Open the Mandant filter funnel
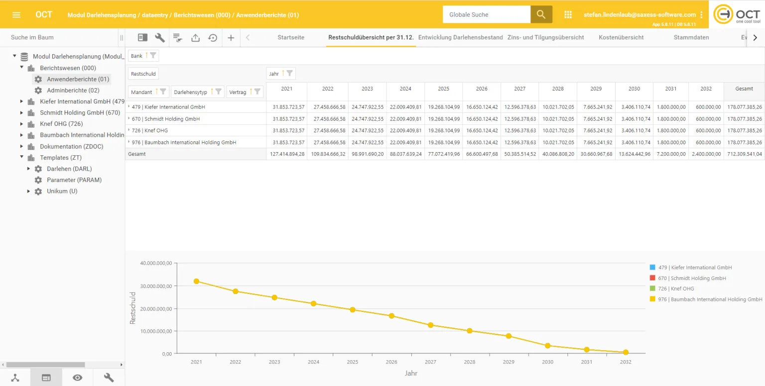Screen dimensions: 765x386 pos(163,92)
